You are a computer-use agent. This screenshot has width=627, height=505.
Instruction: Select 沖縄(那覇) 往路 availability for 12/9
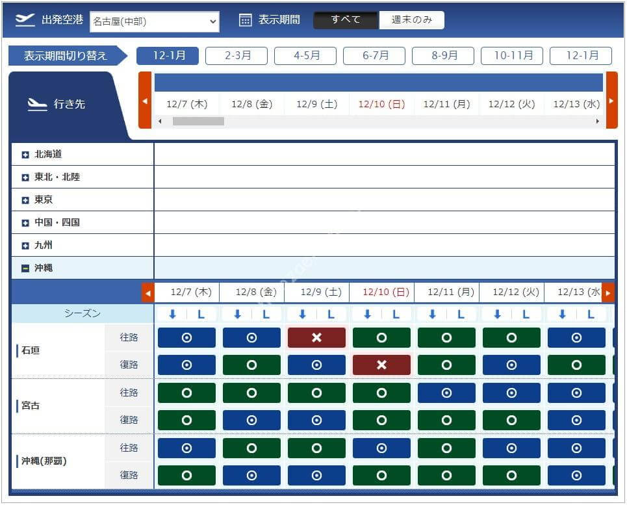pyautogui.click(x=316, y=448)
